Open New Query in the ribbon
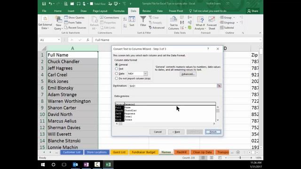 point(58,23)
